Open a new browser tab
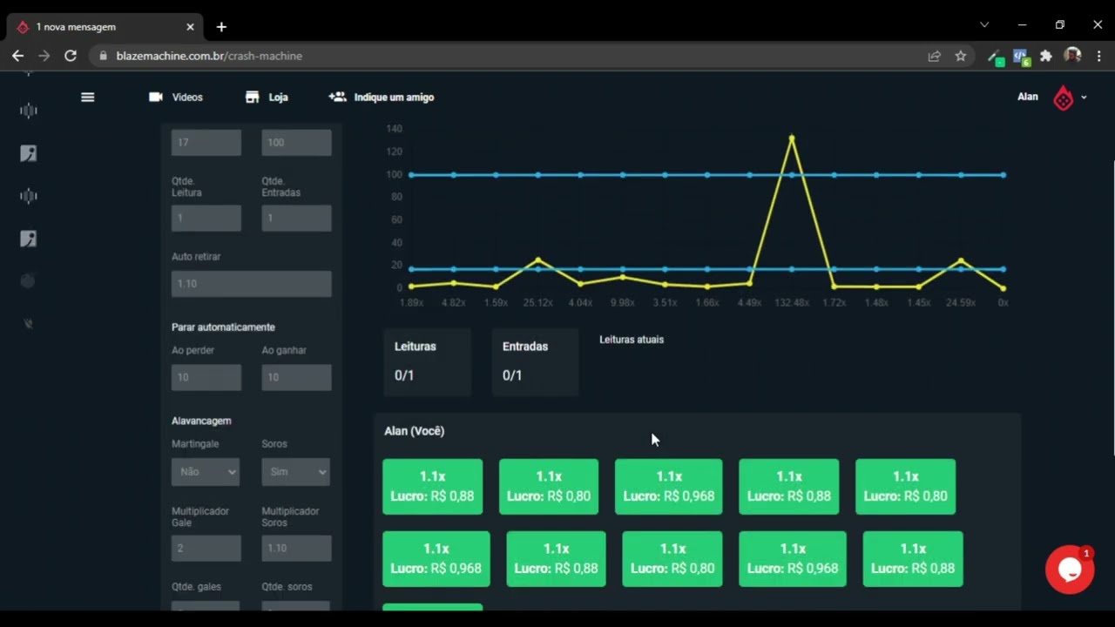Viewport: 1115px width, 627px height. (x=221, y=27)
